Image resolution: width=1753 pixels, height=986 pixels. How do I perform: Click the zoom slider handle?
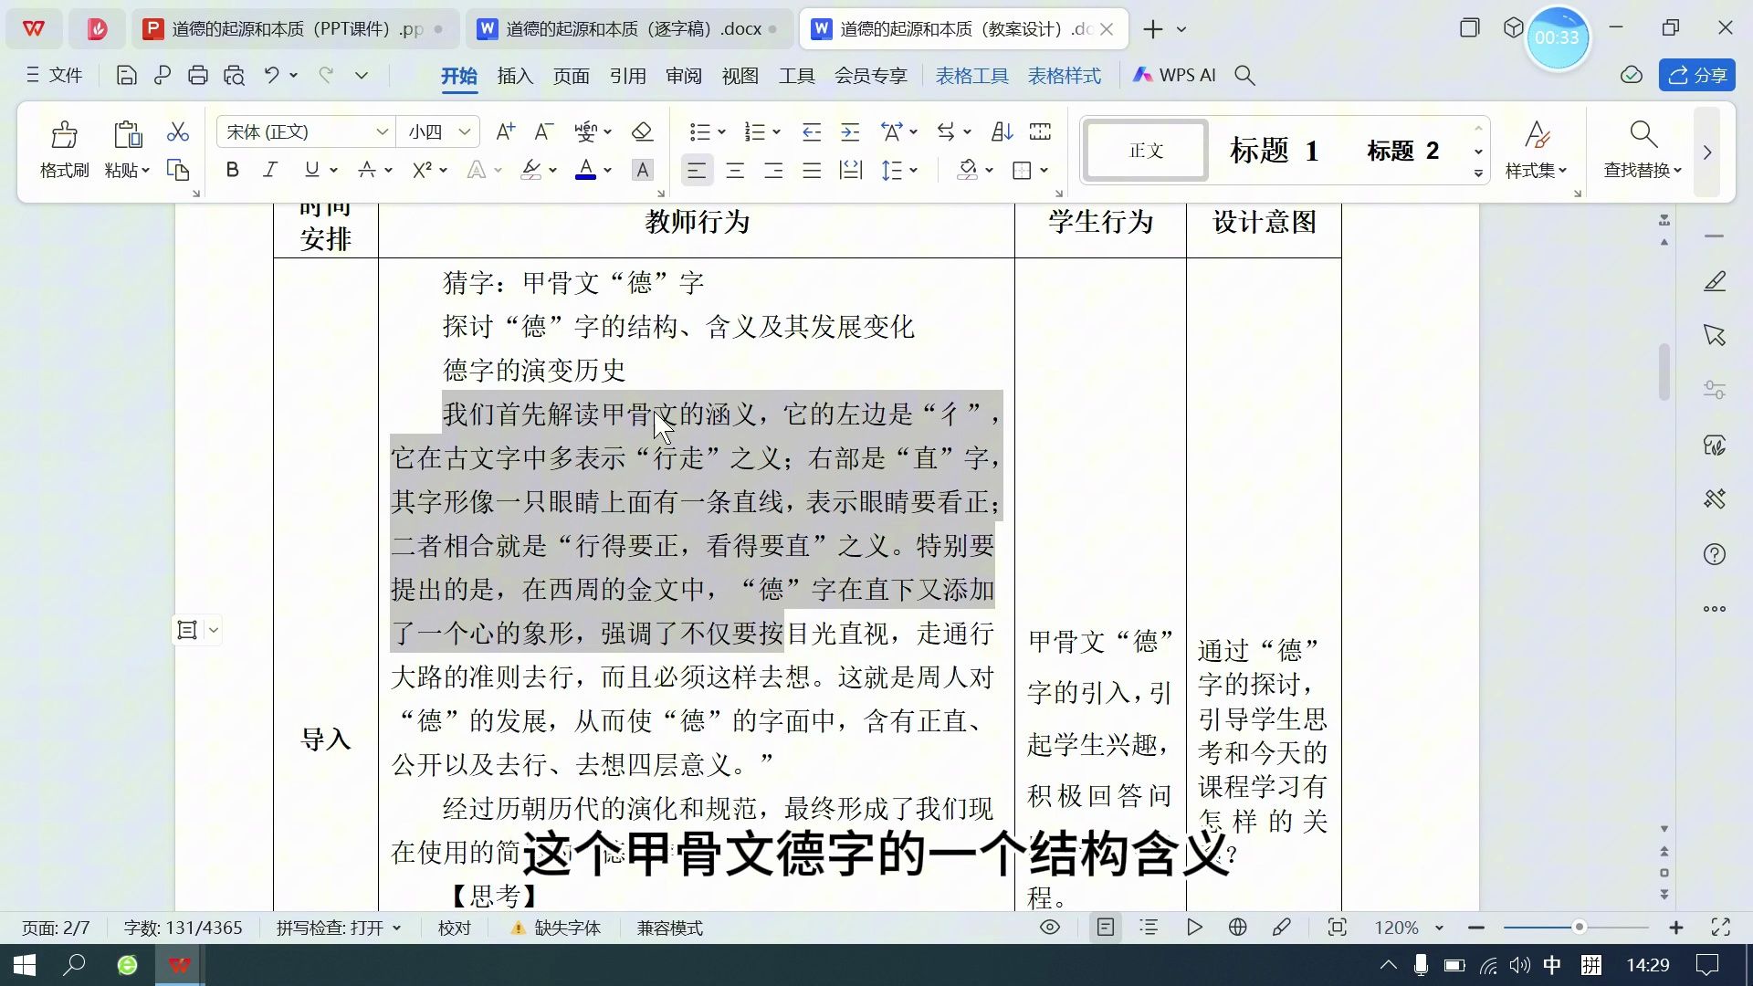click(1579, 928)
